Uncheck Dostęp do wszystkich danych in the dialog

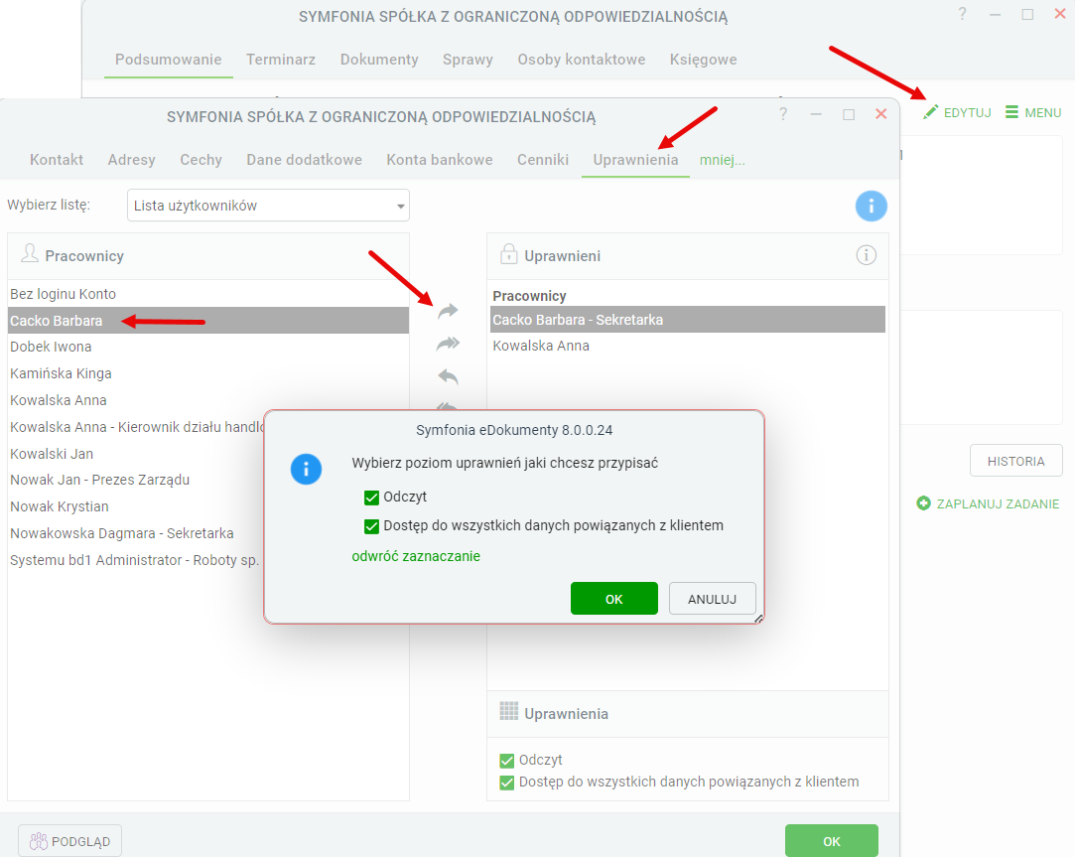click(371, 526)
